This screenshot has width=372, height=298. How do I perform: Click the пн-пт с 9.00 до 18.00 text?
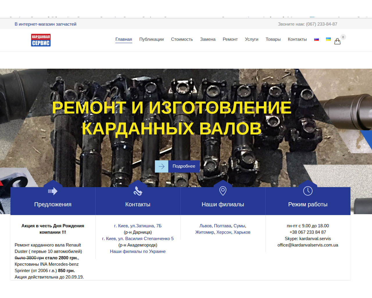[x=308, y=226]
